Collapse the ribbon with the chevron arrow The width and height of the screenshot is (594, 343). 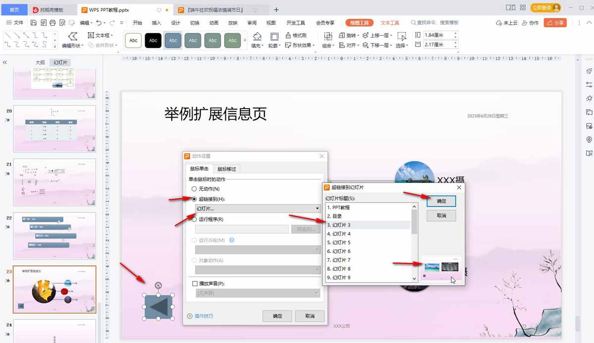589,23
